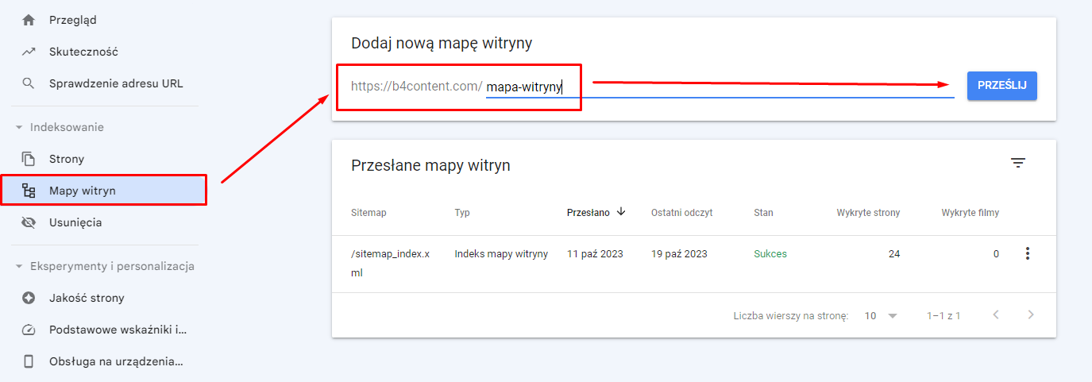The image size is (1092, 382).
Task: Click the Skuteczność trend-line icon
Action: point(29,52)
